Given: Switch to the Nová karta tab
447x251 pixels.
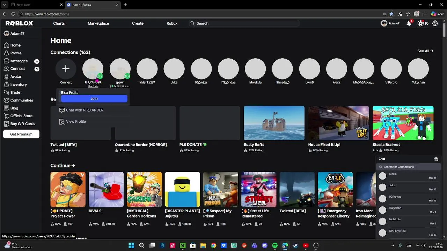Looking at the screenshot, I should click(37, 5).
